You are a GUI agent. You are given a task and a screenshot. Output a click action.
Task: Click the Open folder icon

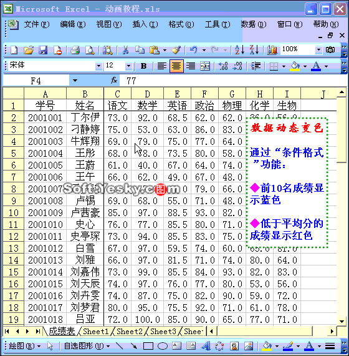(x=29, y=50)
